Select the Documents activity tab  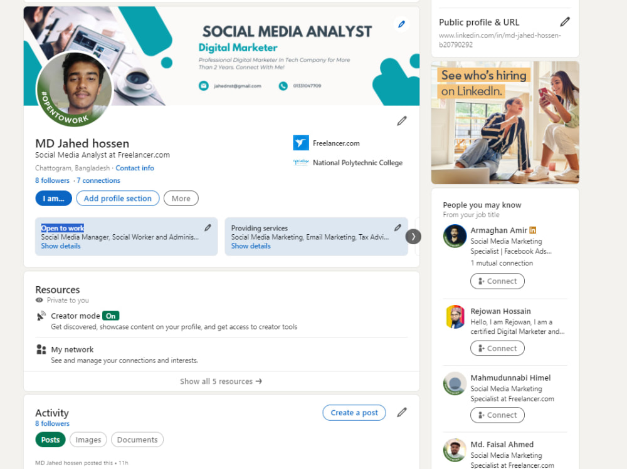[137, 440]
